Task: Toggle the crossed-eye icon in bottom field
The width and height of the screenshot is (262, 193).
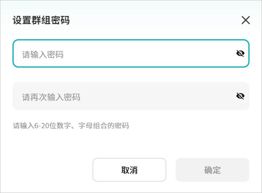Action: (240, 96)
